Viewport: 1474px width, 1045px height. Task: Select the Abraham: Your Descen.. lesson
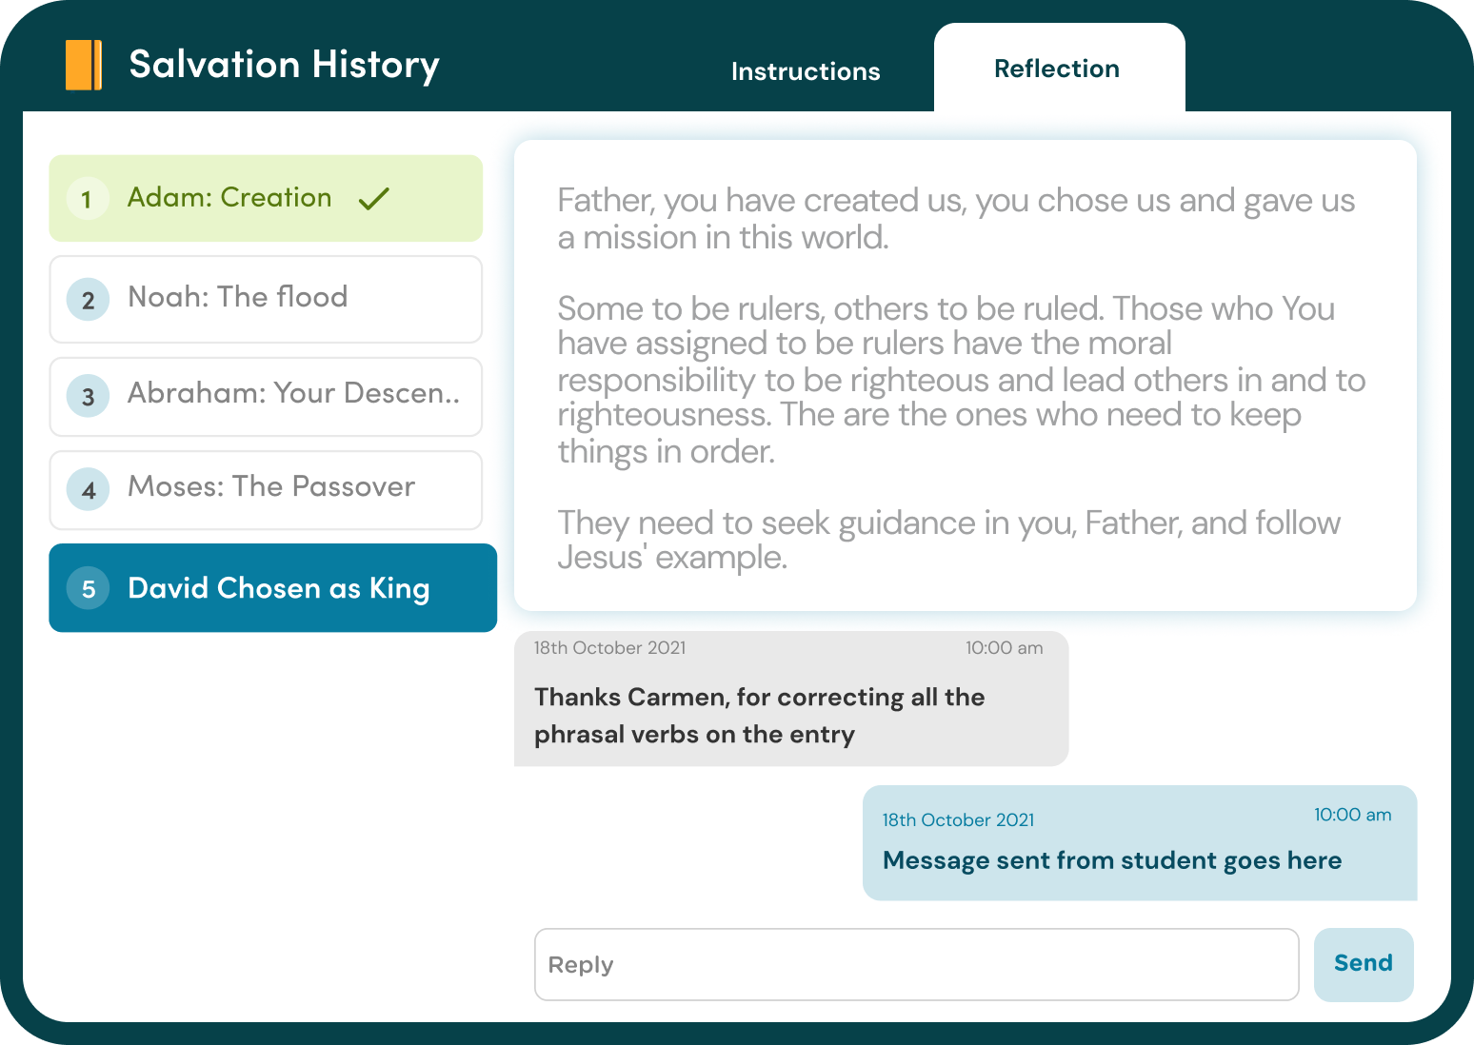(x=292, y=394)
